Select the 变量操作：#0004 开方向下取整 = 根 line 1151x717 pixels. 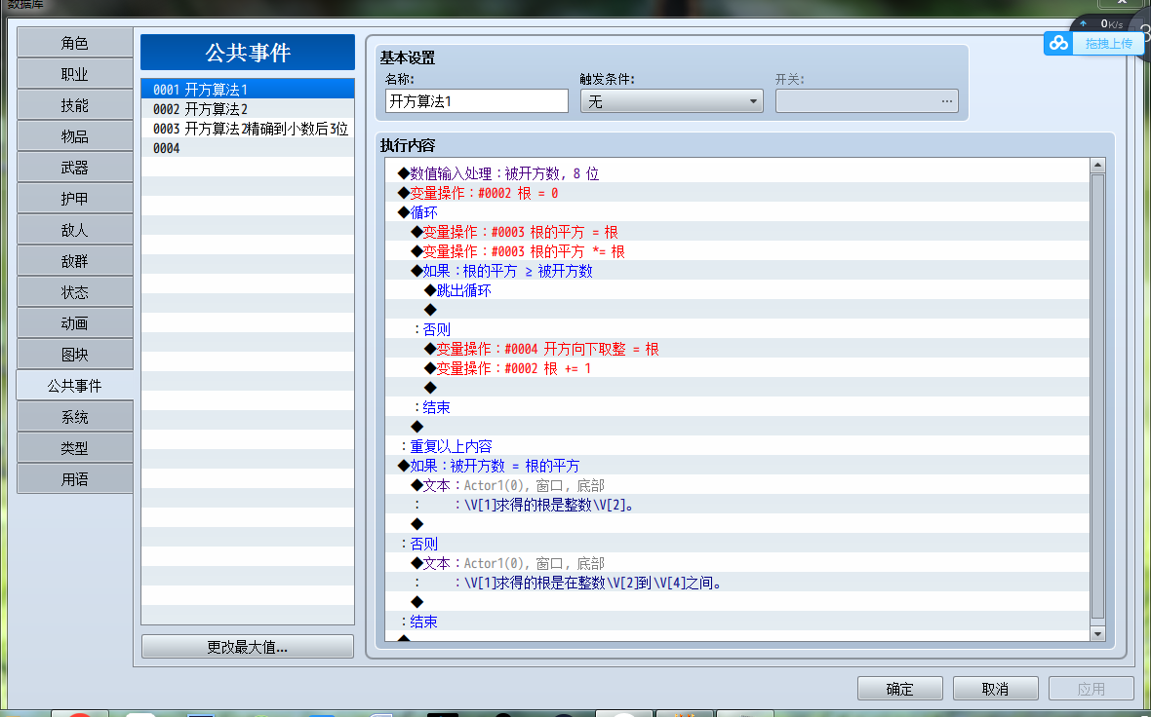(x=737, y=349)
